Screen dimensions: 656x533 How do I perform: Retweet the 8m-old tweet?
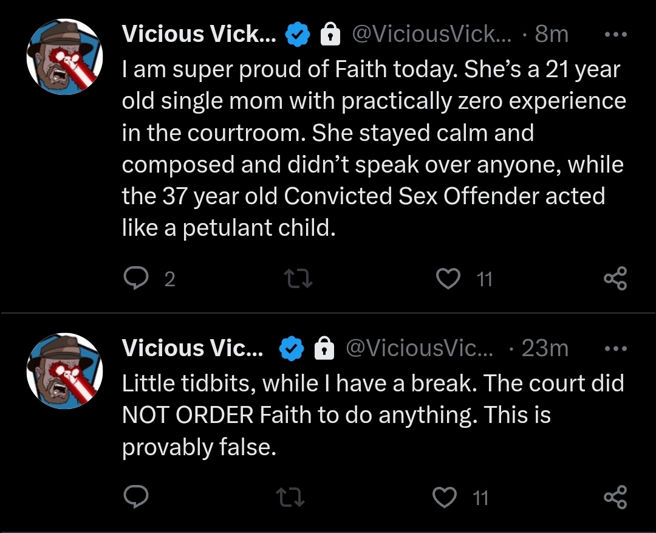298,279
